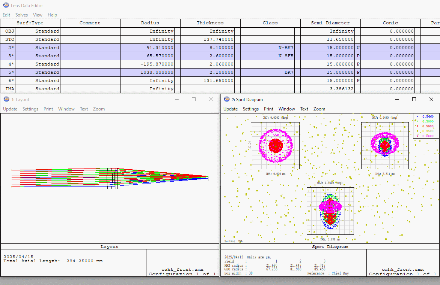440x285 pixels.
Task: Select the radius cell -195.870000
Action: [x=147, y=64]
